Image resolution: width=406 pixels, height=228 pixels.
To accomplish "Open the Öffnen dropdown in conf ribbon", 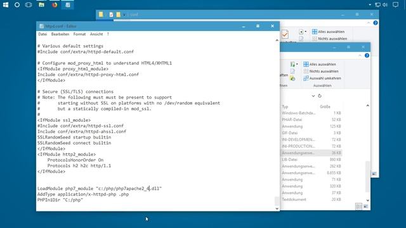I will coord(302,32).
